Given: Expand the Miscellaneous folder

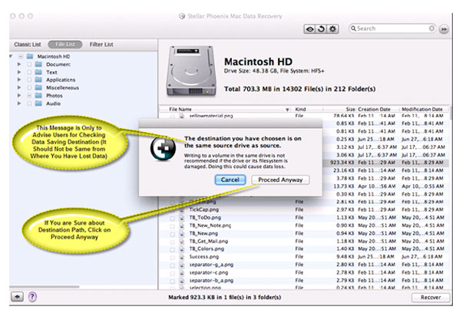Looking at the screenshot, I should coord(19,87).
